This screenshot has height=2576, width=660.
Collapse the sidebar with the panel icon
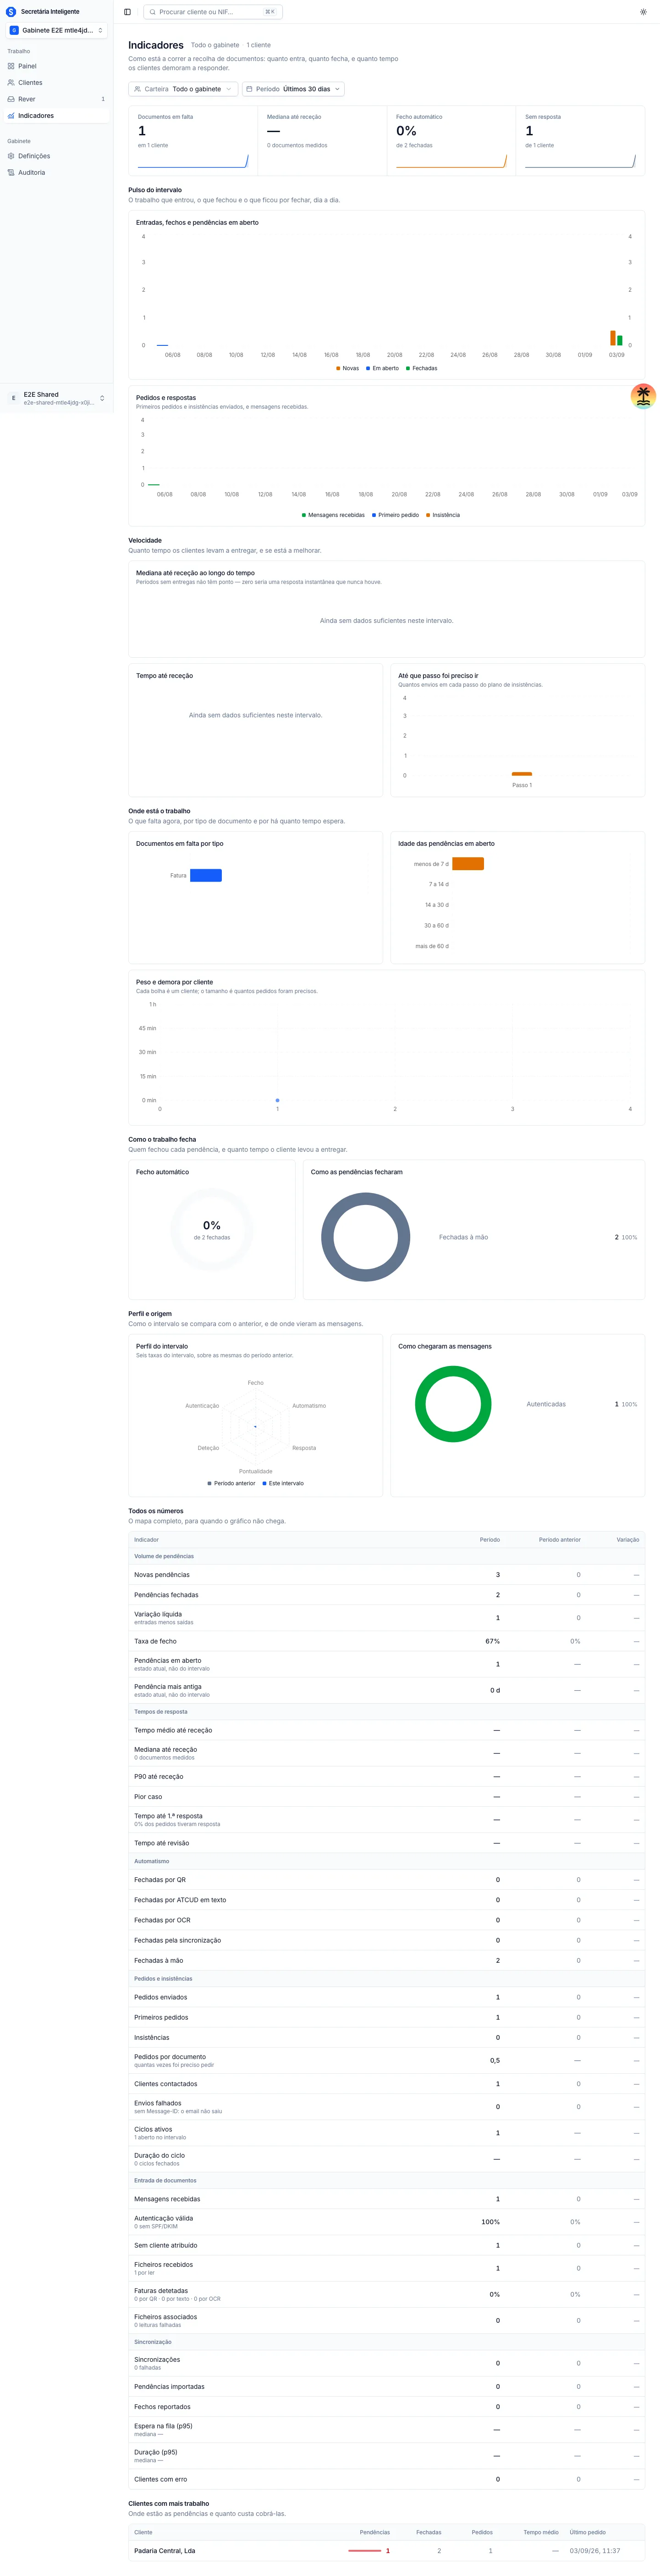(x=128, y=12)
